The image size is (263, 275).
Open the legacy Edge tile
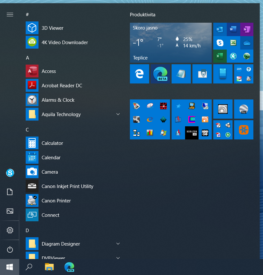[140, 74]
